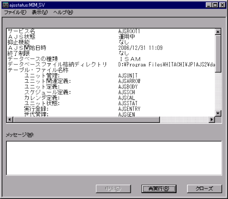Select the AJSROOT1 service name value
The height and width of the screenshot is (199, 228).
[129, 31]
